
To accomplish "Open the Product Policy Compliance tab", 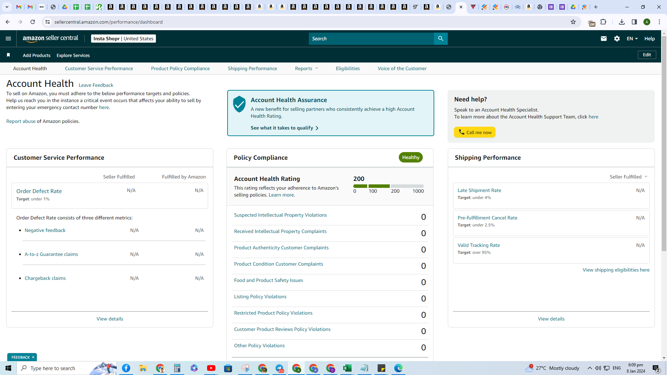I will (180, 68).
